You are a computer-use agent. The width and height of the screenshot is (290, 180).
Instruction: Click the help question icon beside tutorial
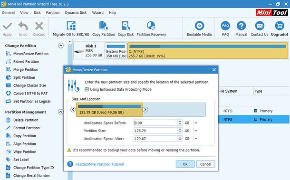click(70, 164)
